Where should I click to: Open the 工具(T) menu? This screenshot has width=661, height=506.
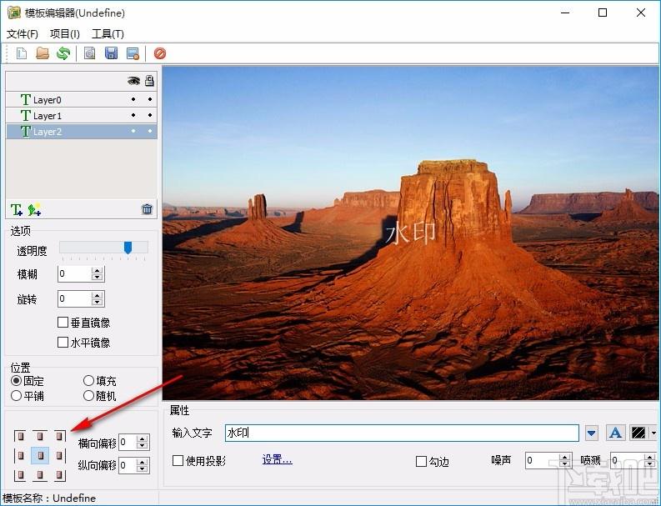pyautogui.click(x=108, y=33)
